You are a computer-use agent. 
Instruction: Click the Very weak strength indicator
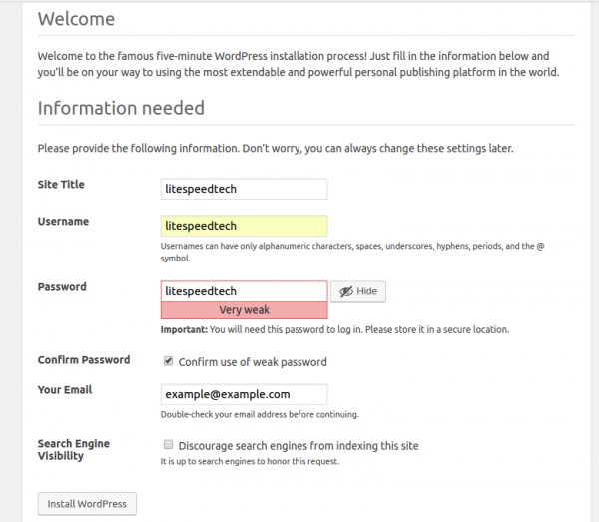click(244, 310)
